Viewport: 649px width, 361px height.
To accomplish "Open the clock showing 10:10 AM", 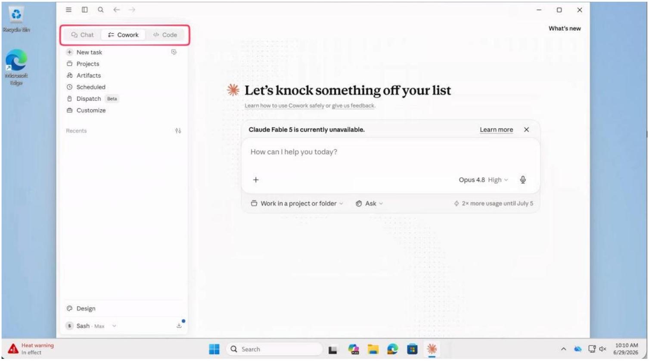I will click(x=627, y=349).
